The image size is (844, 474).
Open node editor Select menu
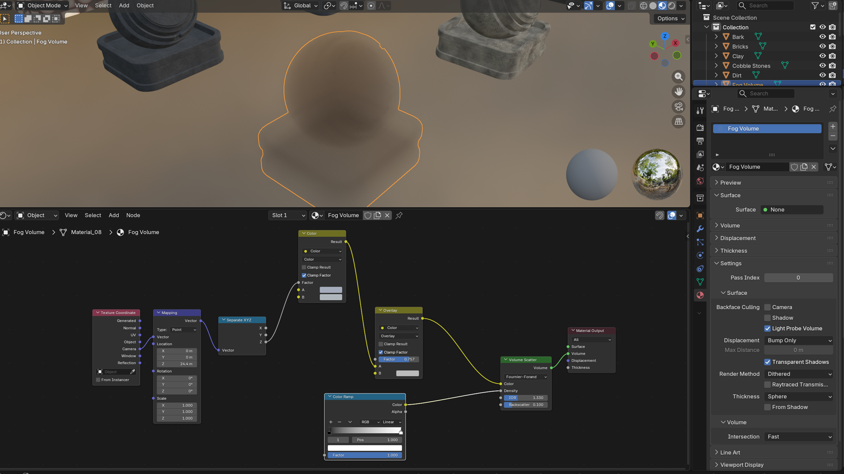93,215
